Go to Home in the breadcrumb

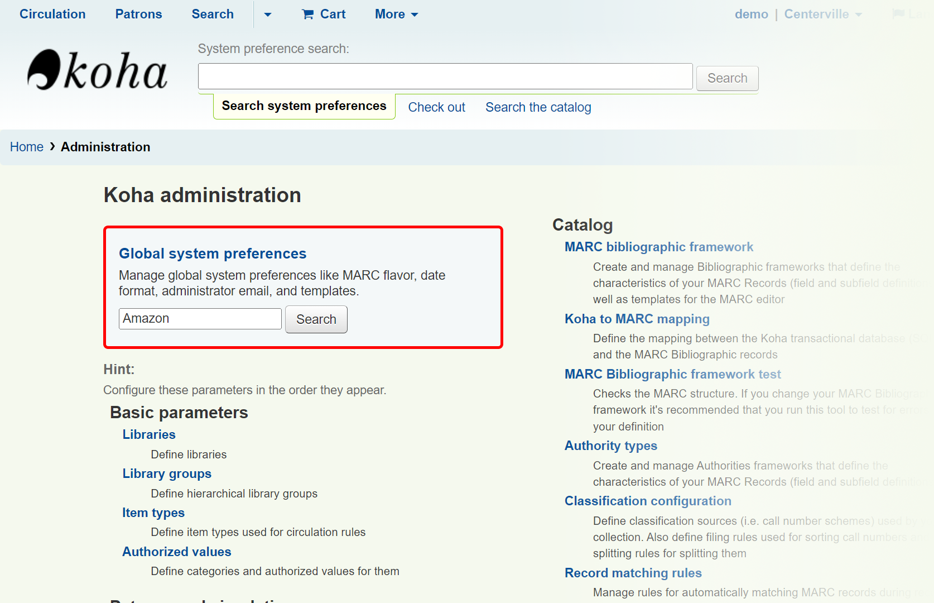tap(27, 147)
